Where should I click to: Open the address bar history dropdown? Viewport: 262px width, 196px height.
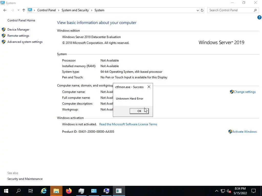tap(198, 10)
